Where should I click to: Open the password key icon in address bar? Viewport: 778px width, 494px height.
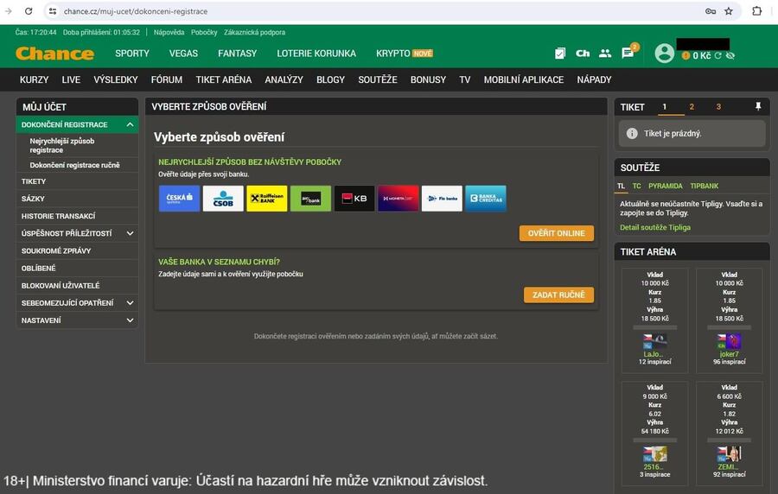click(x=710, y=11)
